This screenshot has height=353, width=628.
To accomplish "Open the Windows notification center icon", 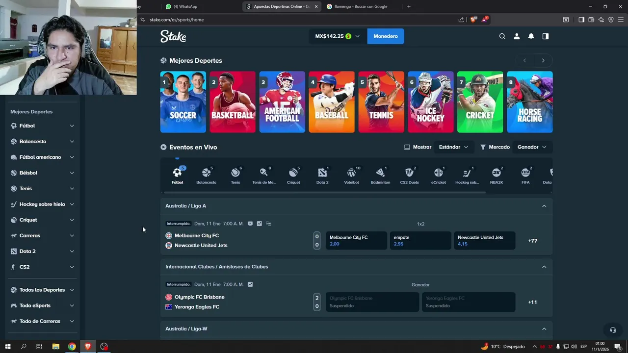I will click(x=617, y=347).
